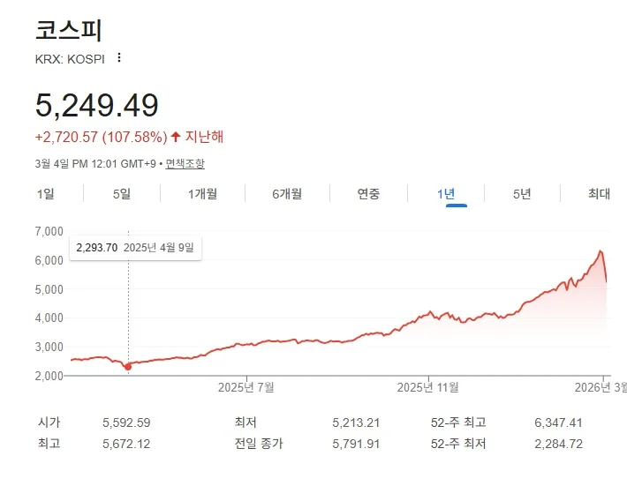Click the red up-arrow change indicator

point(176,137)
